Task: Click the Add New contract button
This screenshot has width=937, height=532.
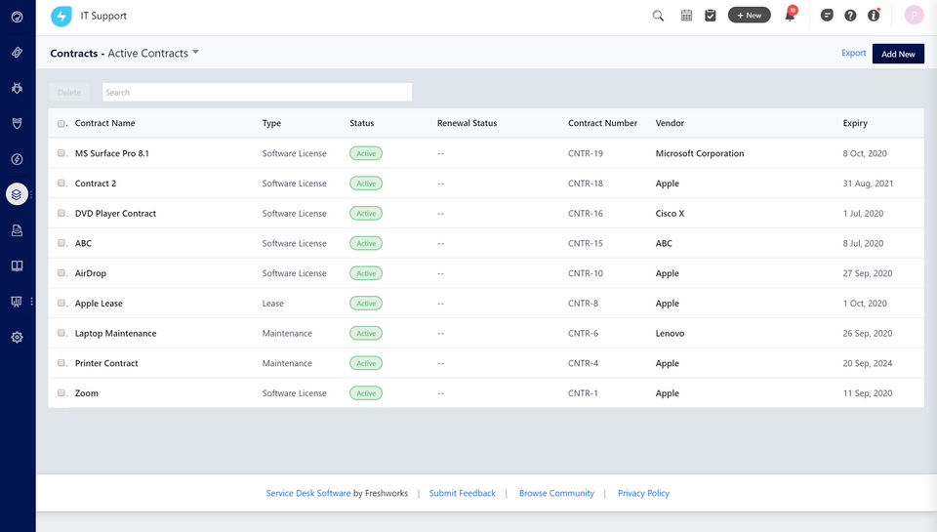Action: point(898,54)
